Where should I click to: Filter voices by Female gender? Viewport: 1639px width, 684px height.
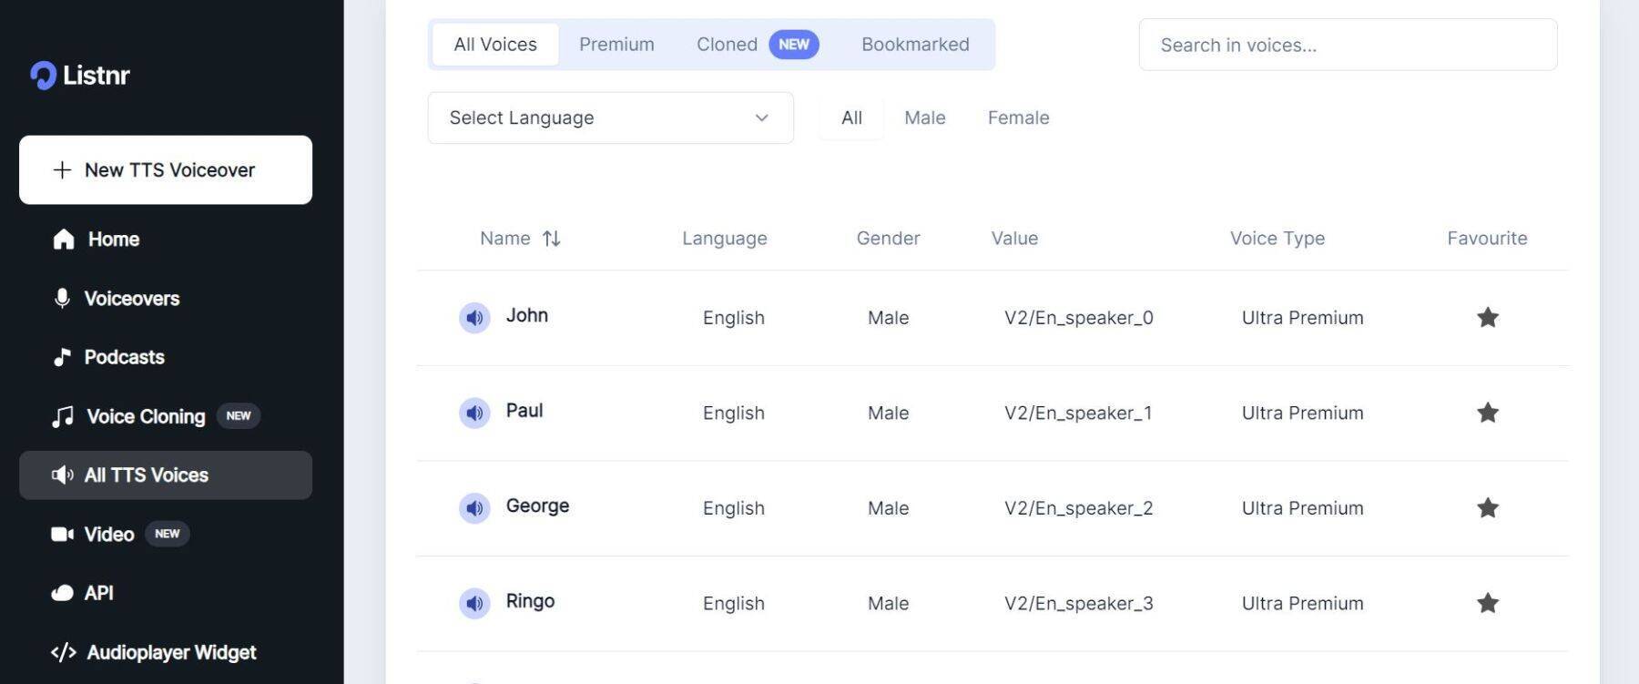point(1018,117)
